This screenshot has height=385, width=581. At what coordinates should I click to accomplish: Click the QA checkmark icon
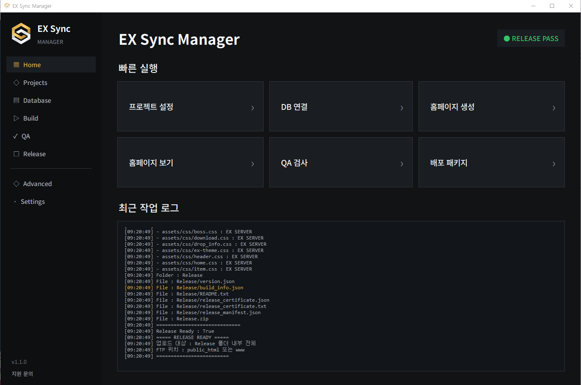pyautogui.click(x=15, y=136)
